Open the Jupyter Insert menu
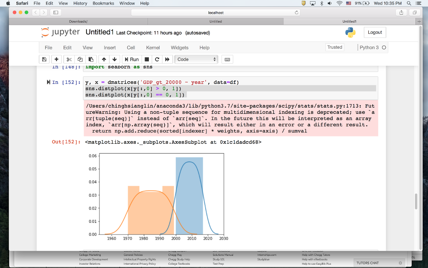Screen dimensions: 428x268 pos(110,48)
